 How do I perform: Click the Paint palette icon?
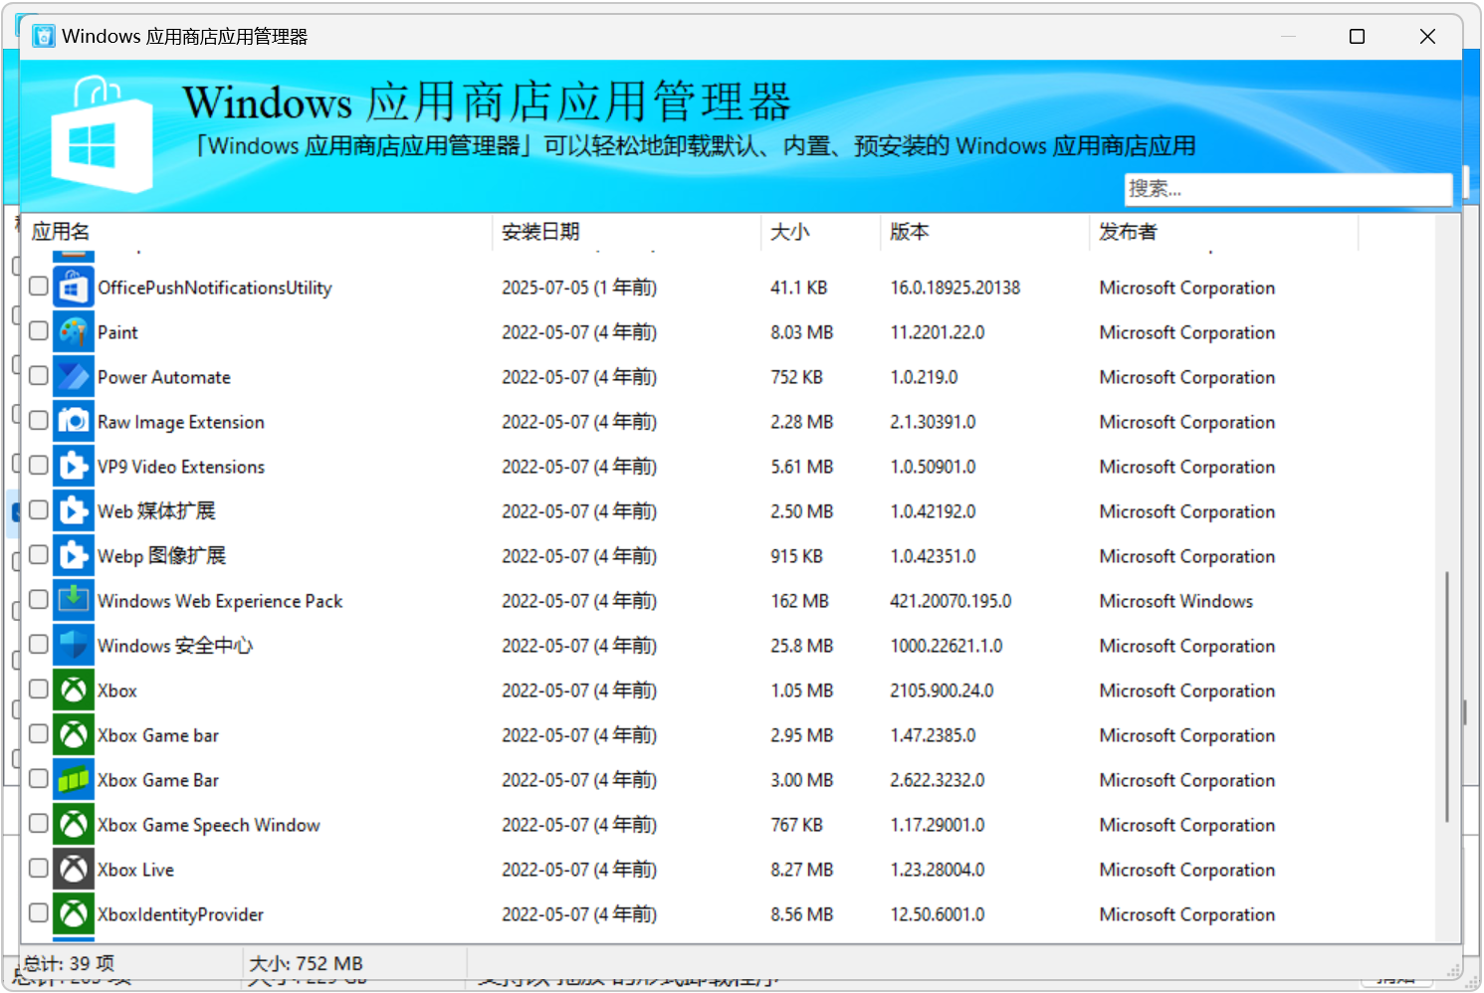(74, 332)
